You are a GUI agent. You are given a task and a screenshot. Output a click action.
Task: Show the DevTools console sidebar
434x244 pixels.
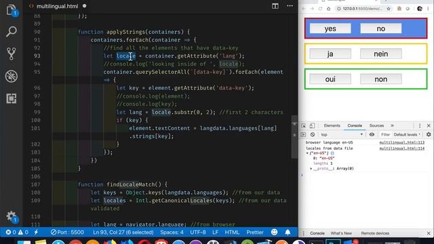(x=303, y=134)
